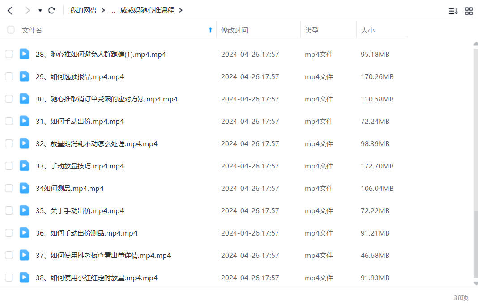Open the sort order menu icon
Image resolution: width=478 pixels, height=303 pixels.
pos(453,11)
